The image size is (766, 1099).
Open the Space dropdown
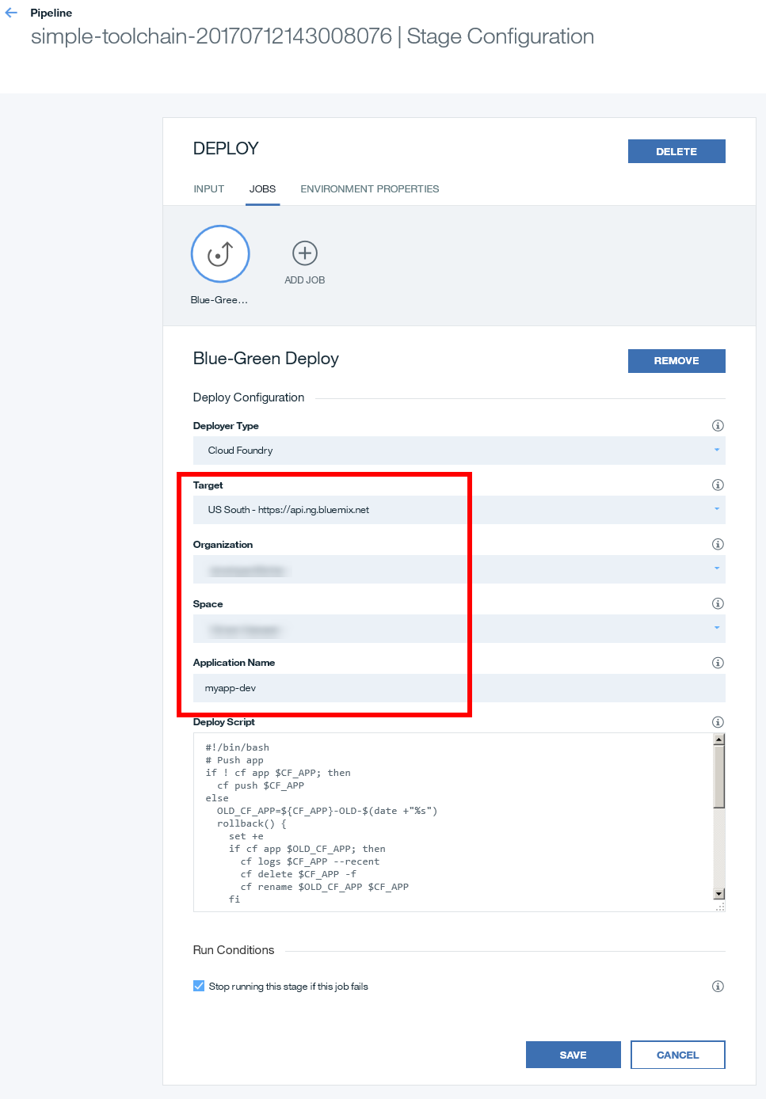[459, 629]
